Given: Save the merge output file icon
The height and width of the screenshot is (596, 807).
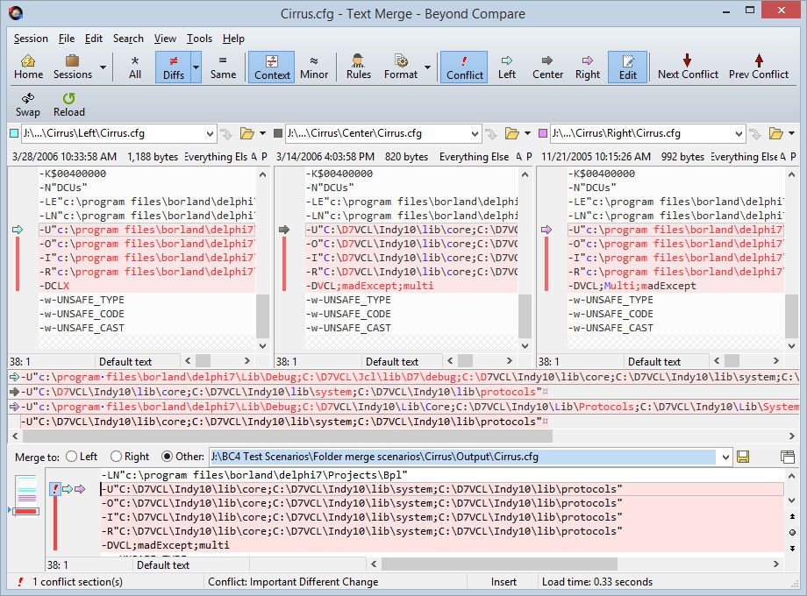Looking at the screenshot, I should [743, 457].
